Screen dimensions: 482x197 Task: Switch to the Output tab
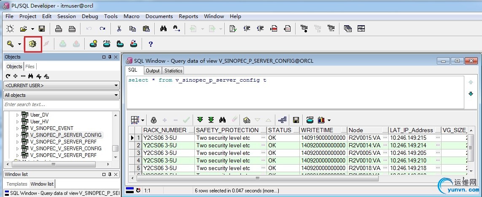tap(153, 71)
